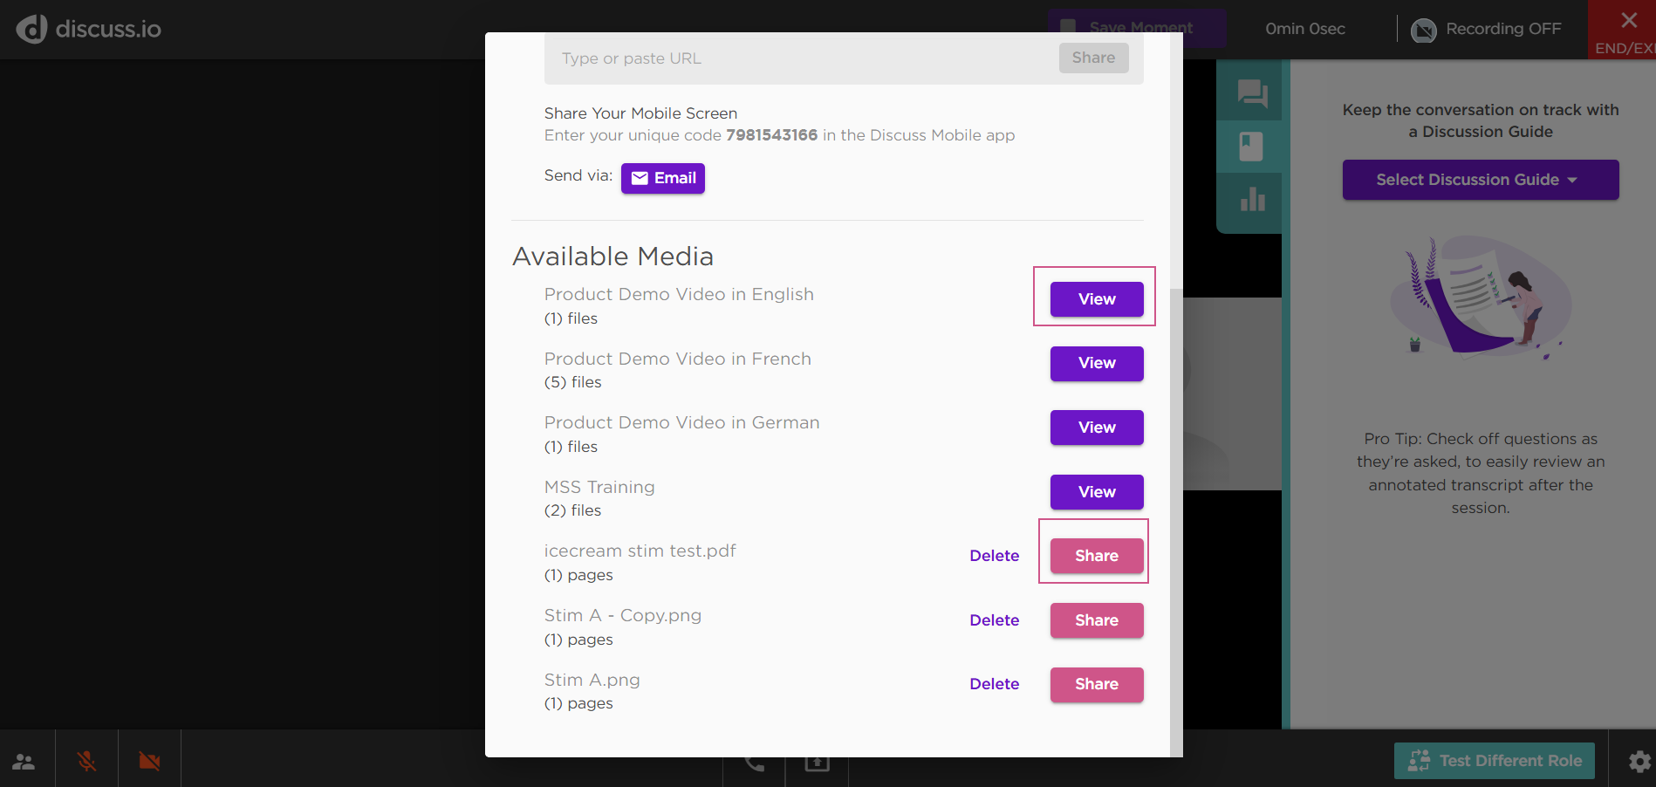Open the settings gear icon
Image resolution: width=1656 pixels, height=787 pixels.
[1639, 762]
